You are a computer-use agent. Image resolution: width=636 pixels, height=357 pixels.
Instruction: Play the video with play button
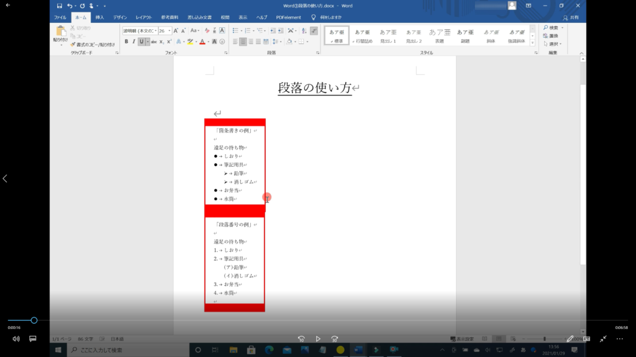coord(318,339)
